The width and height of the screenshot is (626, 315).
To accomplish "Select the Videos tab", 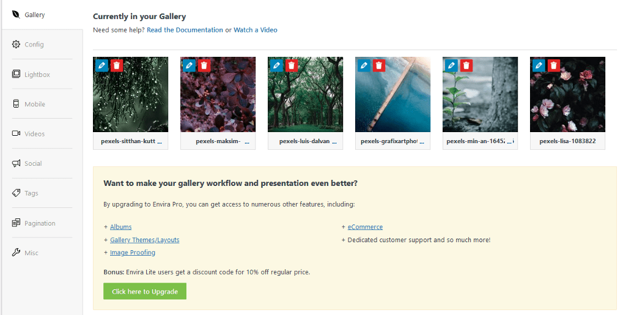I will click(34, 134).
